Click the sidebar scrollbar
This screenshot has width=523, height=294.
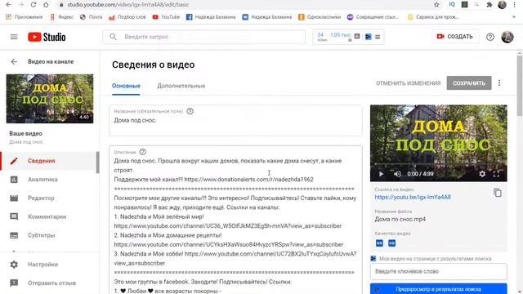(98, 163)
